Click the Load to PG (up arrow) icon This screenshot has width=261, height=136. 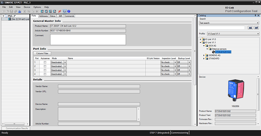tap(50, 11)
